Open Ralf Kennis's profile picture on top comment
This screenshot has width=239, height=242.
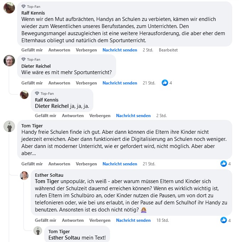(x=9, y=8)
